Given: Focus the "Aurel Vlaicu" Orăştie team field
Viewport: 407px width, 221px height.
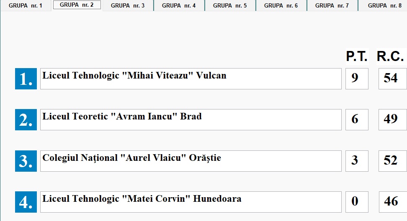Looking at the screenshot, I should click(191, 161).
